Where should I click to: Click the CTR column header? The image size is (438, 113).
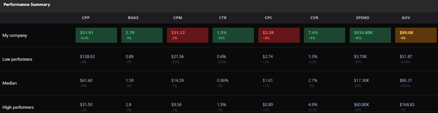tap(223, 18)
